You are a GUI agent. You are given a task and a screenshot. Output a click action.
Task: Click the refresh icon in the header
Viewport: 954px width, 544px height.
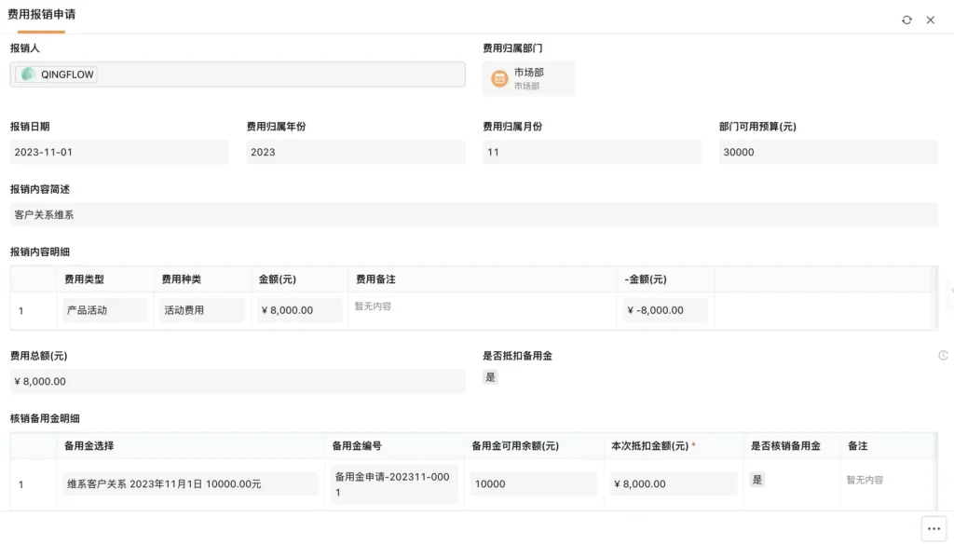[x=906, y=20]
